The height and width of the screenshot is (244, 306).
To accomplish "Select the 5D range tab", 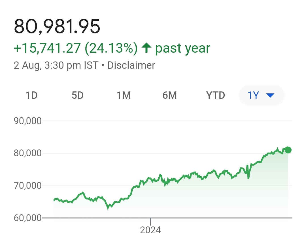I will point(77,96).
